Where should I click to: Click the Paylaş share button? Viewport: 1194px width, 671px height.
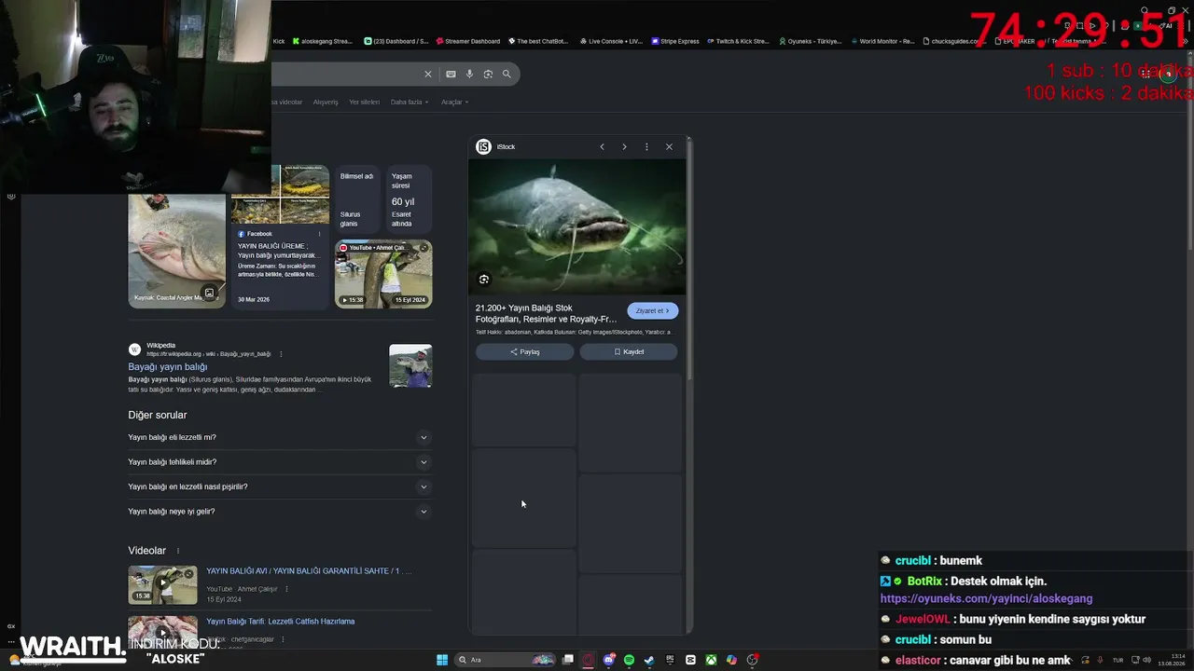[525, 351]
